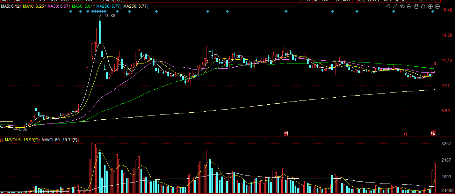455x194 pixels.
Task: Click the 11.70 price axis label
Action: [447, 60]
